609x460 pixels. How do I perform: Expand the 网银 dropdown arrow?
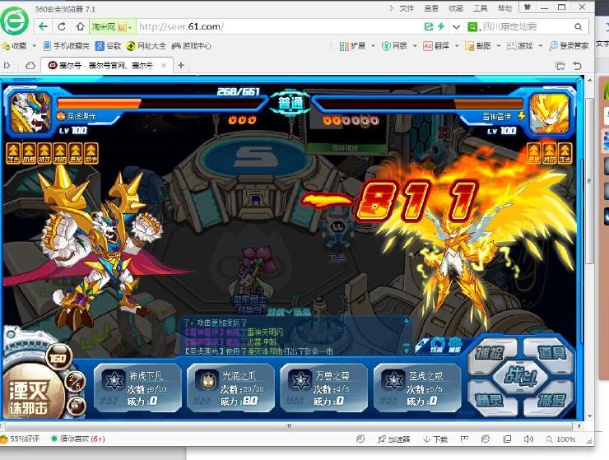click(415, 46)
